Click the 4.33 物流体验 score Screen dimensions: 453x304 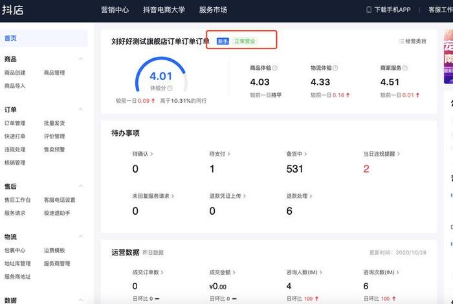(320, 82)
